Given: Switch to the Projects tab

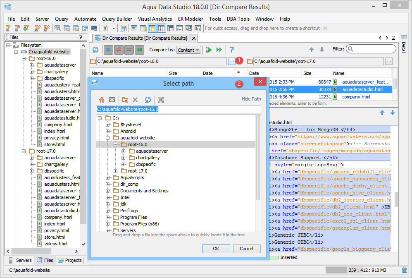Looking at the screenshot, I should (x=70, y=260).
